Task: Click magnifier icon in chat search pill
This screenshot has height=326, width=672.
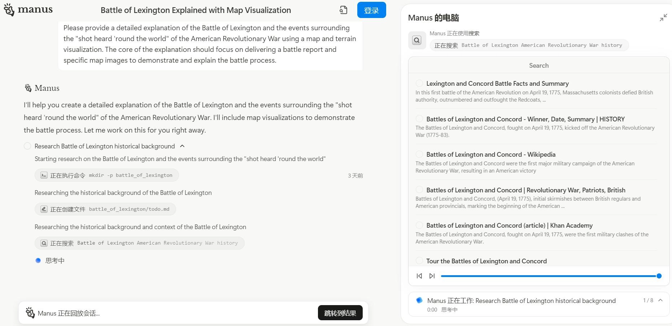Action: click(x=44, y=243)
